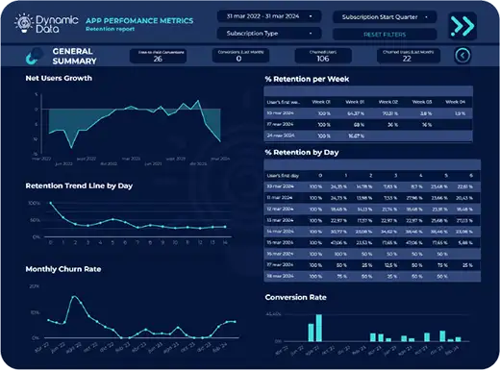Select the conversions card showing 26
This screenshot has width=500, height=370.
[x=158, y=56]
